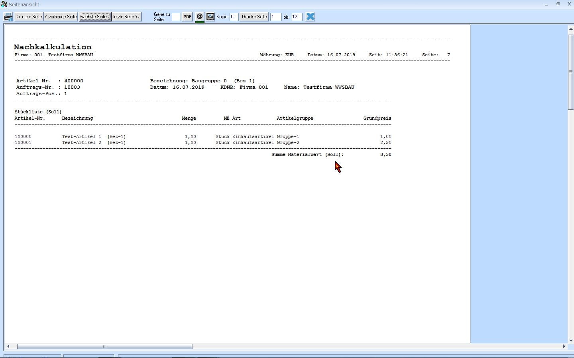Screen dimensions: 574x358
Task: Click the Kopie count field
Action: (234, 17)
